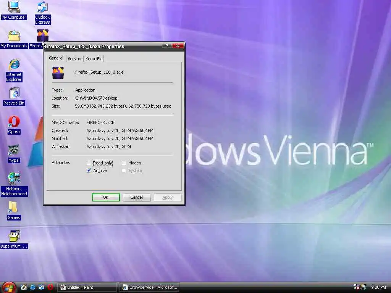
Task: Click the help question mark button in dialog title
Action: click(x=166, y=46)
